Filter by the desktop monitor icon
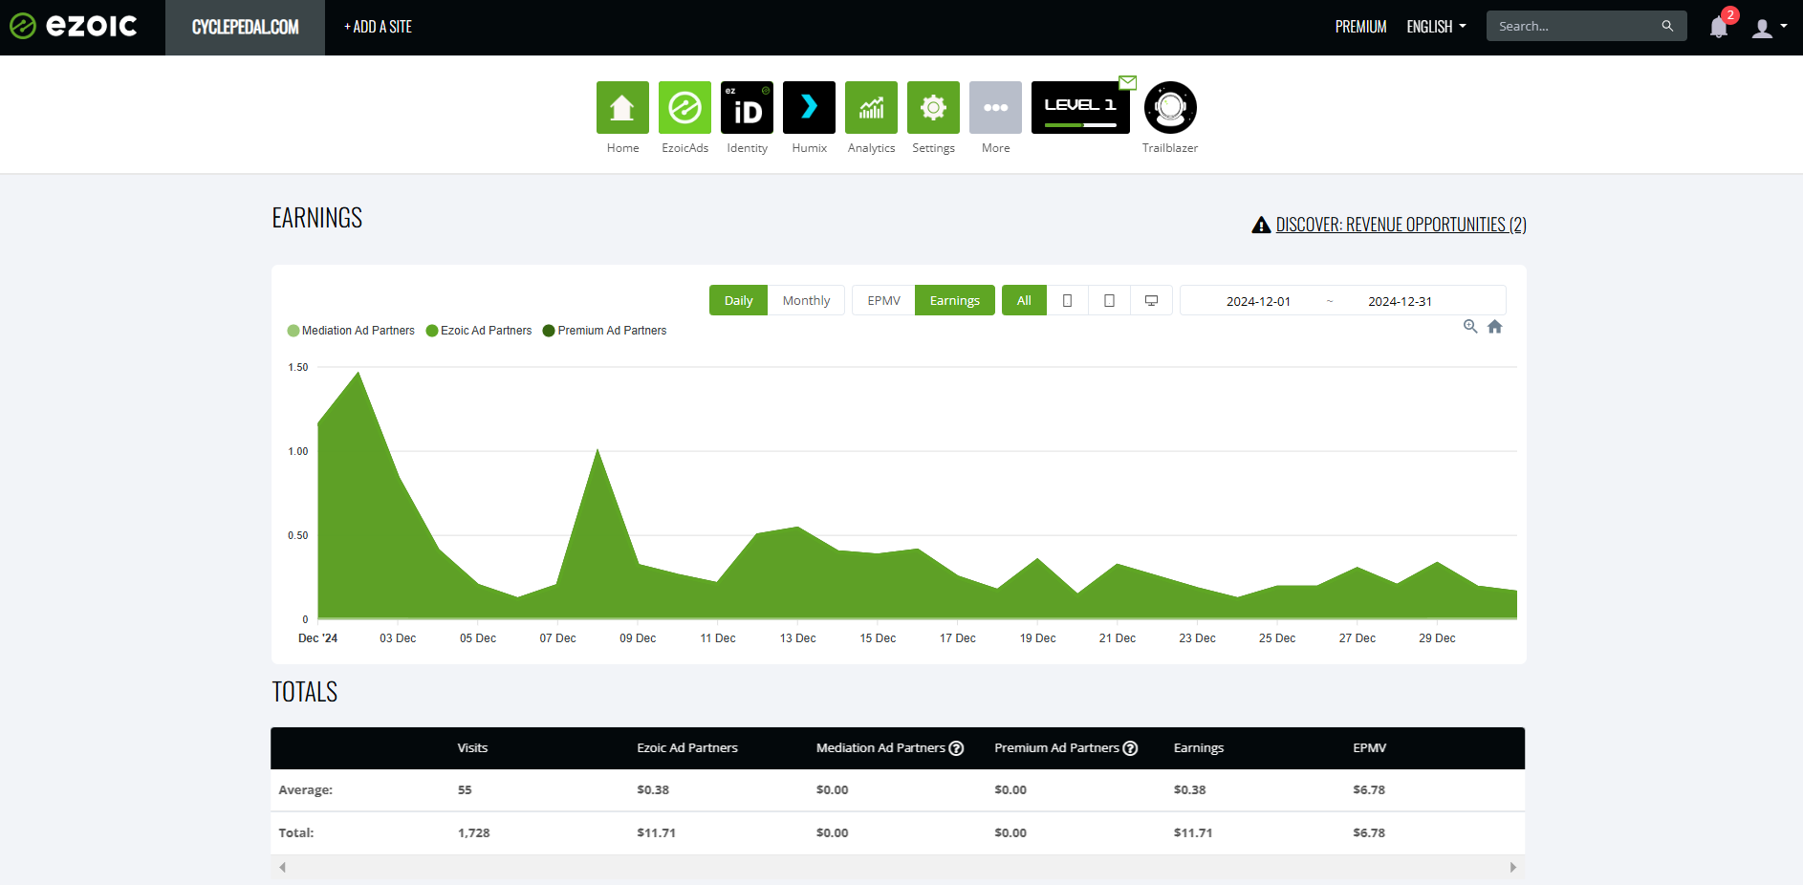 click(1152, 300)
